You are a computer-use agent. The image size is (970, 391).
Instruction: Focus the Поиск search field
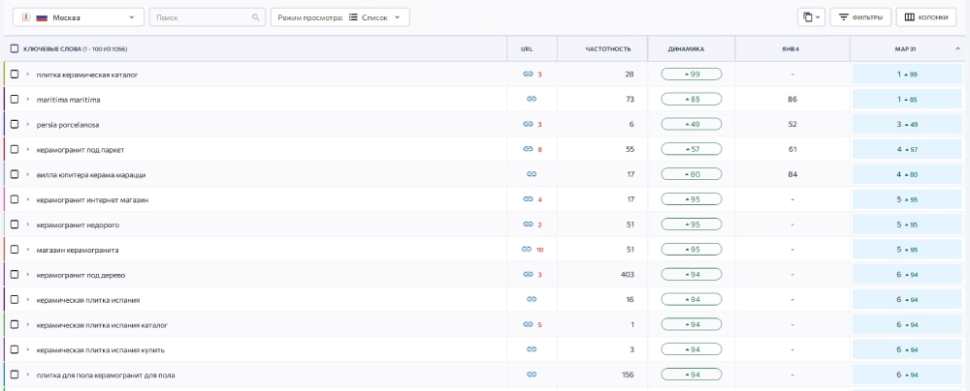point(208,17)
